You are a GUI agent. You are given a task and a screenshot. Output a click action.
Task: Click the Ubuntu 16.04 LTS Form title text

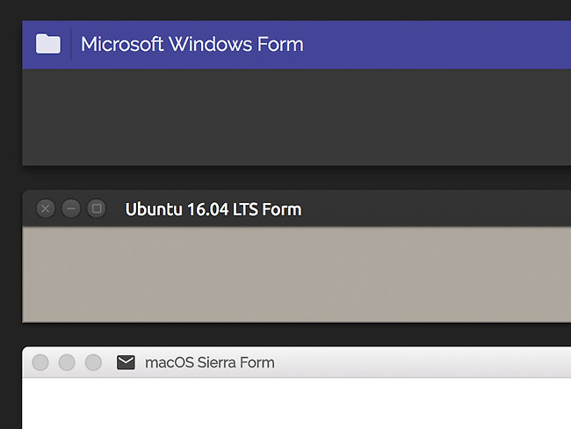213,209
